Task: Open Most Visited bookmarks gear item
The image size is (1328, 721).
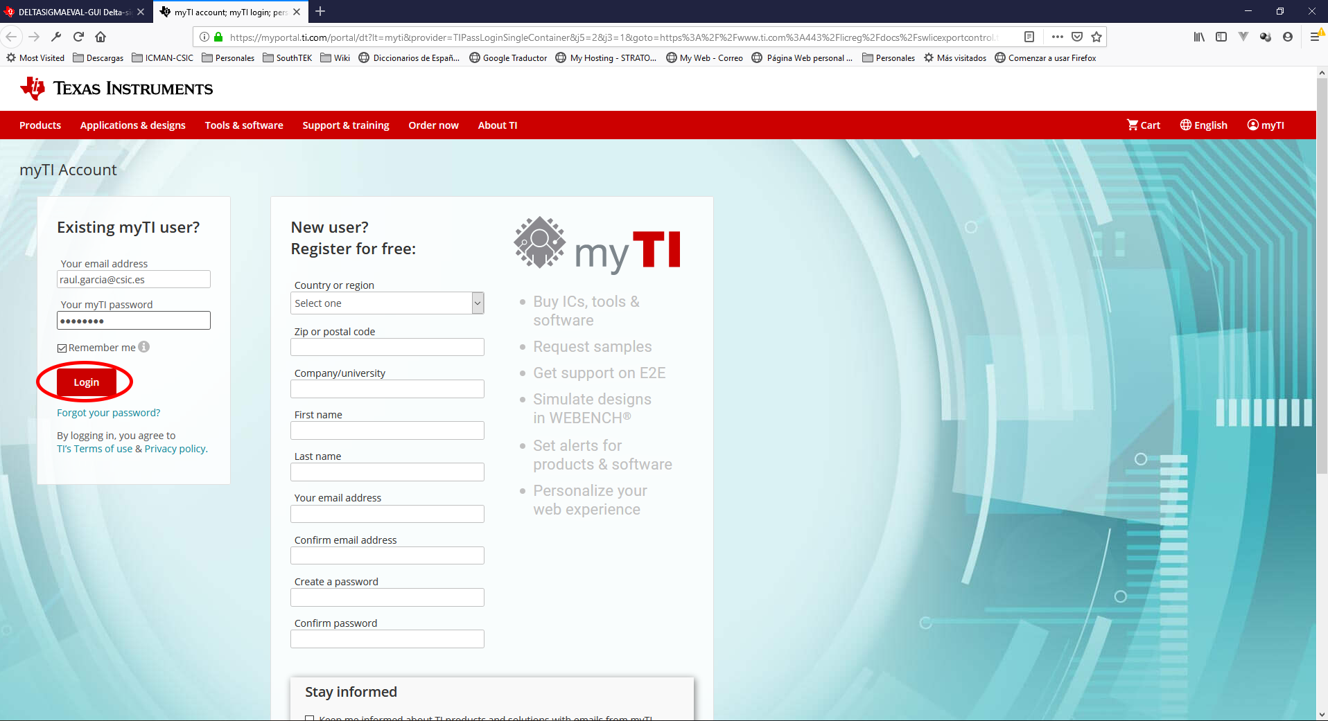Action: click(35, 57)
